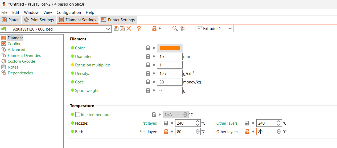Click the Spool weight input field
The height and width of the screenshot is (148, 337).
pyautogui.click(x=170, y=90)
